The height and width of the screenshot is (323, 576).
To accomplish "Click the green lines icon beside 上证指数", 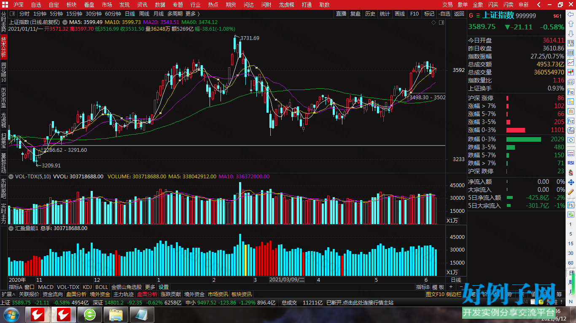I will [x=477, y=16].
